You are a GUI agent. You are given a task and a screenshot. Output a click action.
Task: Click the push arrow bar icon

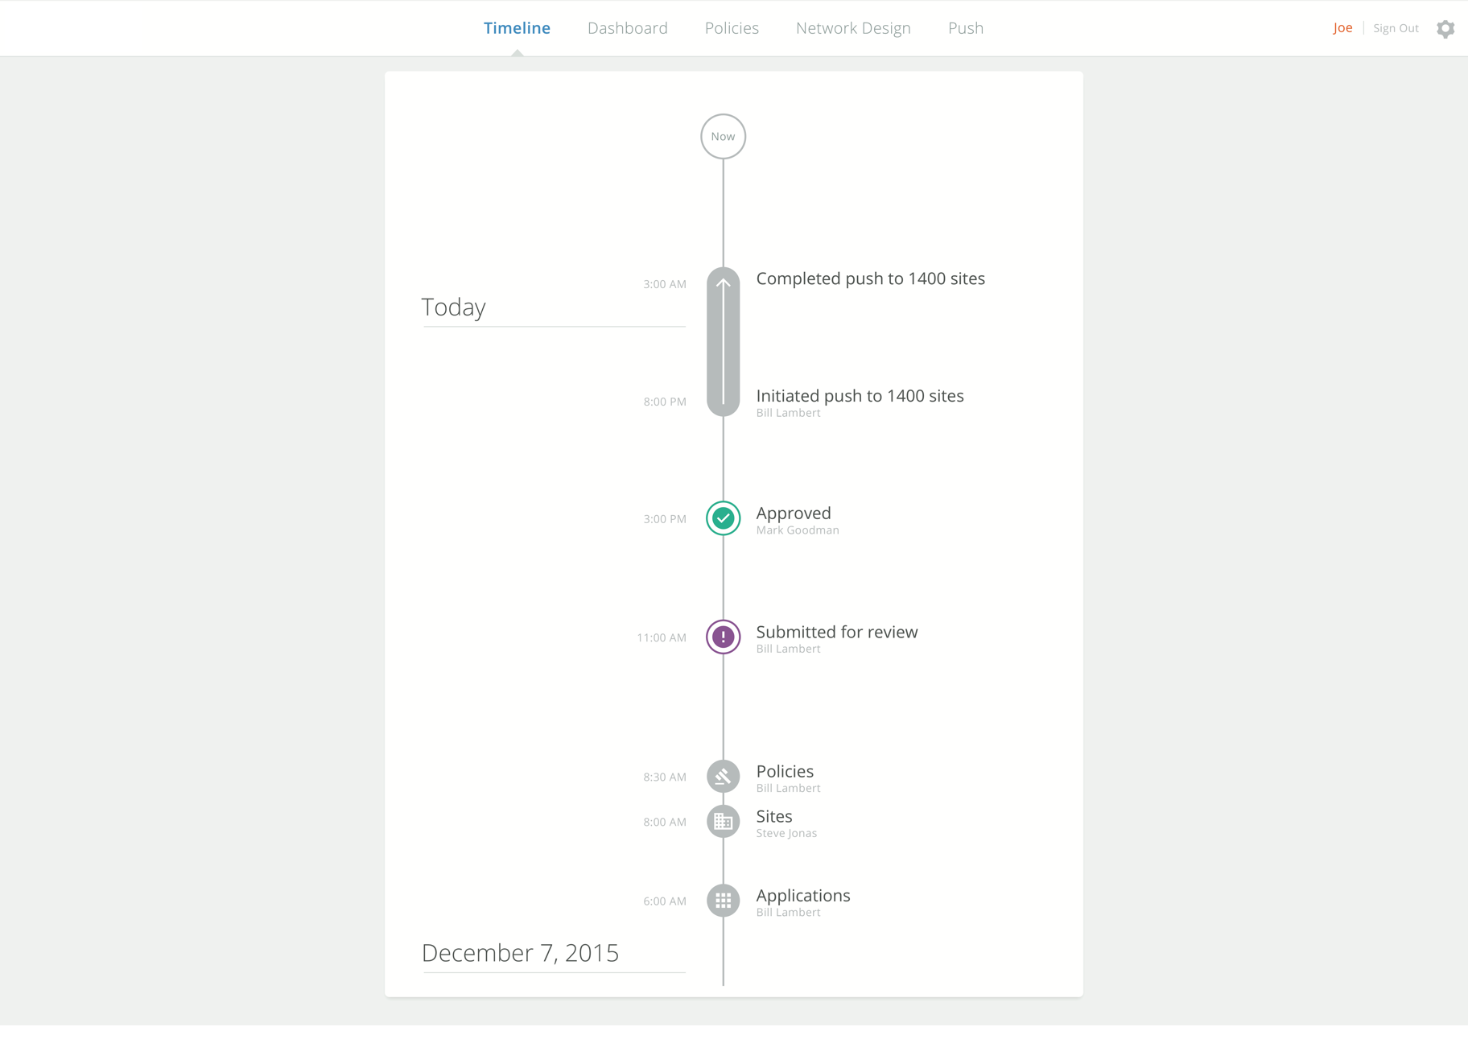coord(723,342)
